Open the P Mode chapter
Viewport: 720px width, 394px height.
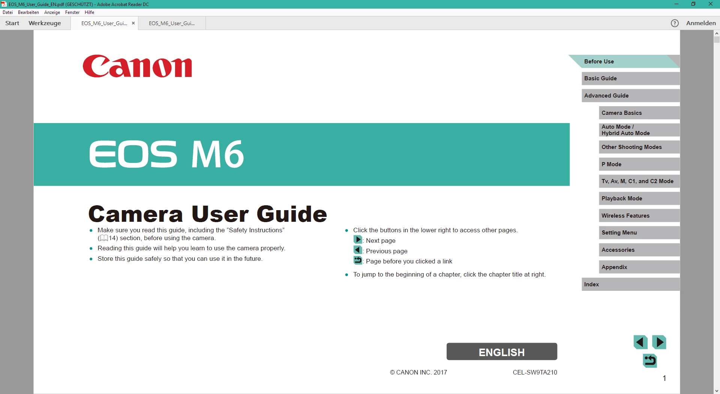(639, 164)
